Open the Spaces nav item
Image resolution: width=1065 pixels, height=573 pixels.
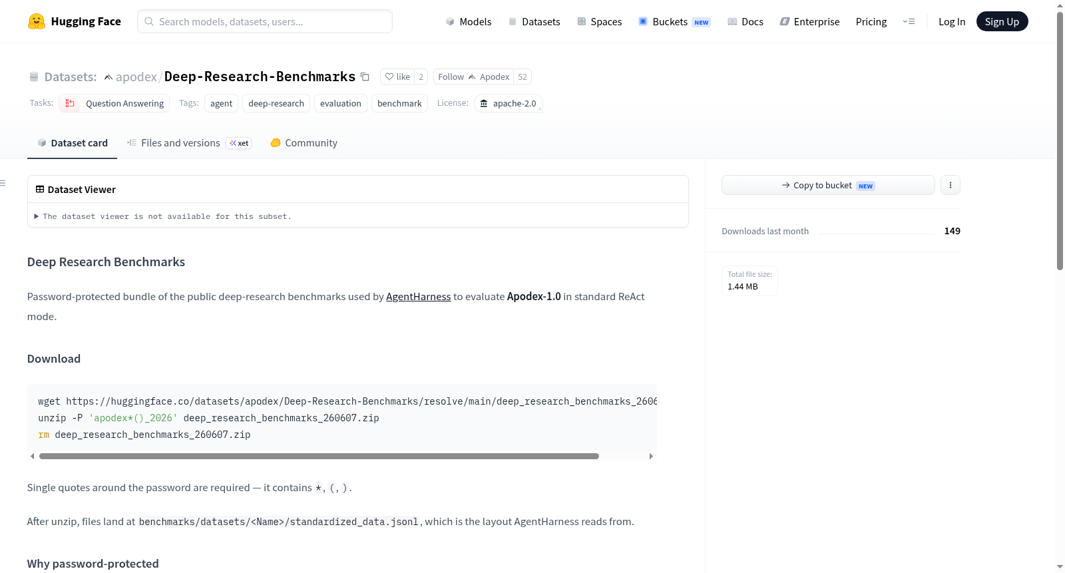[599, 21]
